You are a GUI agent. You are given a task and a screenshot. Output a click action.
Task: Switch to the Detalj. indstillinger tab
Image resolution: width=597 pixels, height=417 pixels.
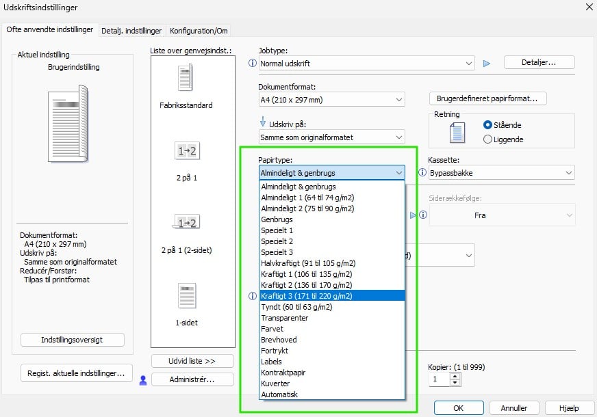(x=131, y=31)
